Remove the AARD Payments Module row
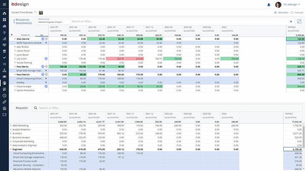The height and width of the screenshot is (171, 305). [x=46, y=43]
